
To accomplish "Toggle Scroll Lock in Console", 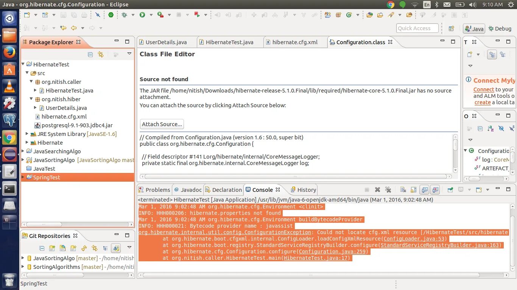I will (x=414, y=190).
